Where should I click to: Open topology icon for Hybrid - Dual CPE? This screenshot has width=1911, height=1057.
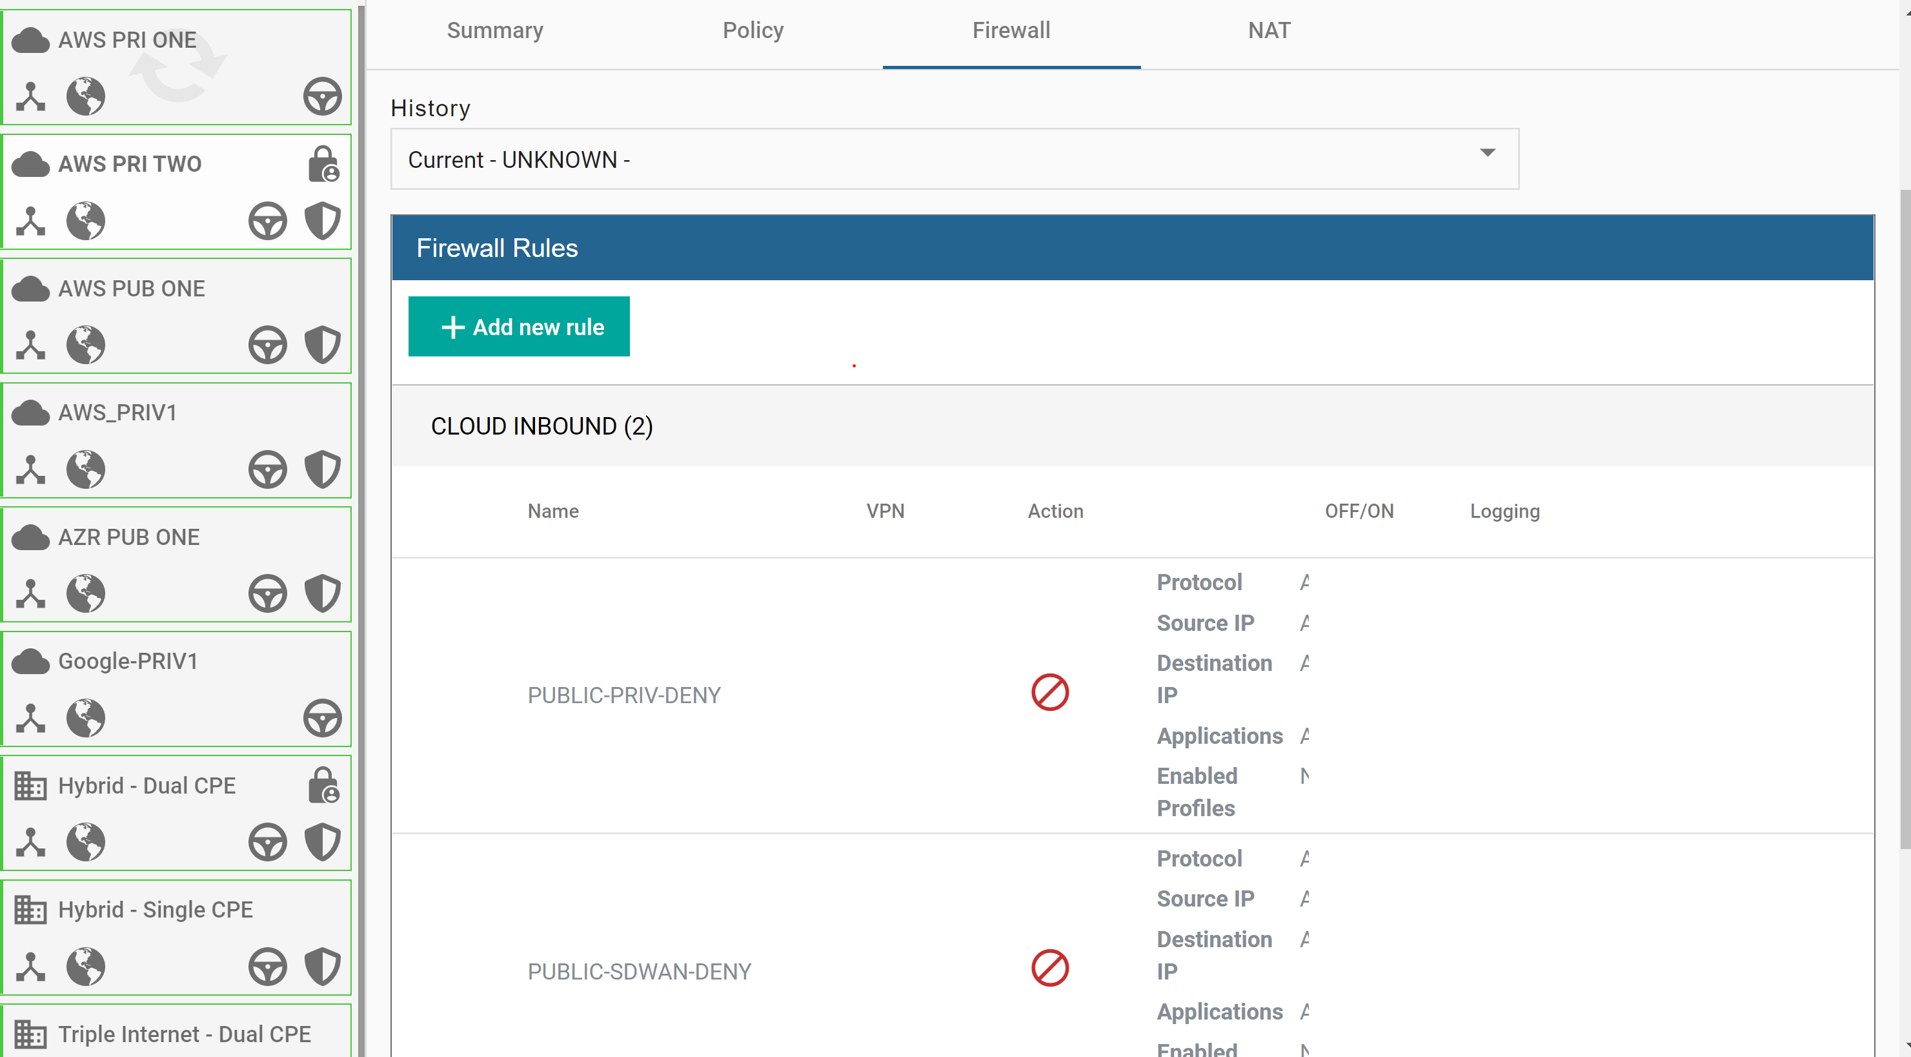pyautogui.click(x=30, y=843)
